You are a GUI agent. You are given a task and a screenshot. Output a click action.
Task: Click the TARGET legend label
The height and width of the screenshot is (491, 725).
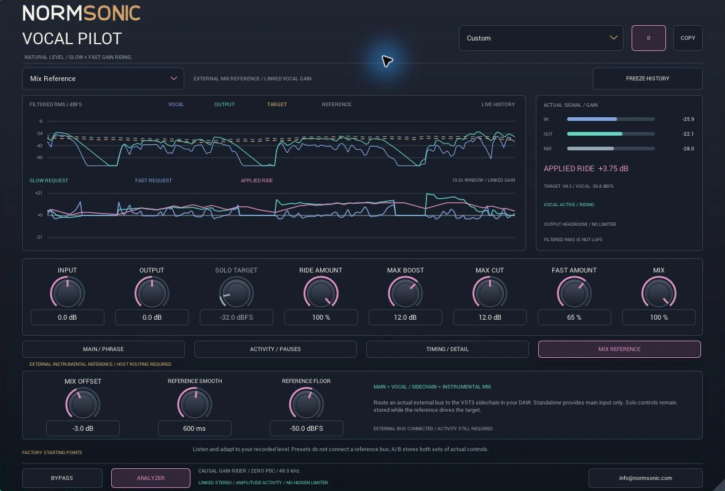pos(277,104)
